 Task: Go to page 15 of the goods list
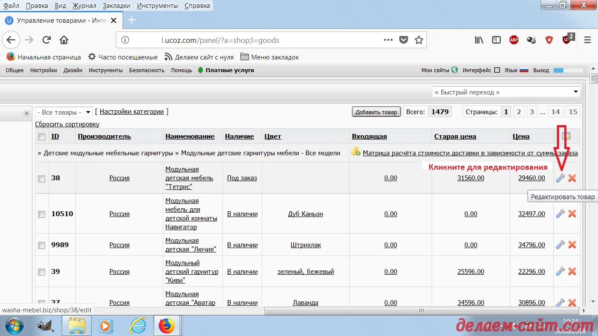573,112
